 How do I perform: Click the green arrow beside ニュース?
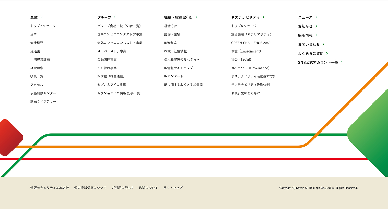tap(316, 17)
